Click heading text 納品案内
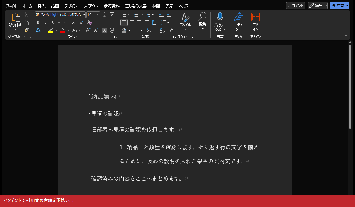Viewport: 355px width, 207px height. pyautogui.click(x=104, y=97)
